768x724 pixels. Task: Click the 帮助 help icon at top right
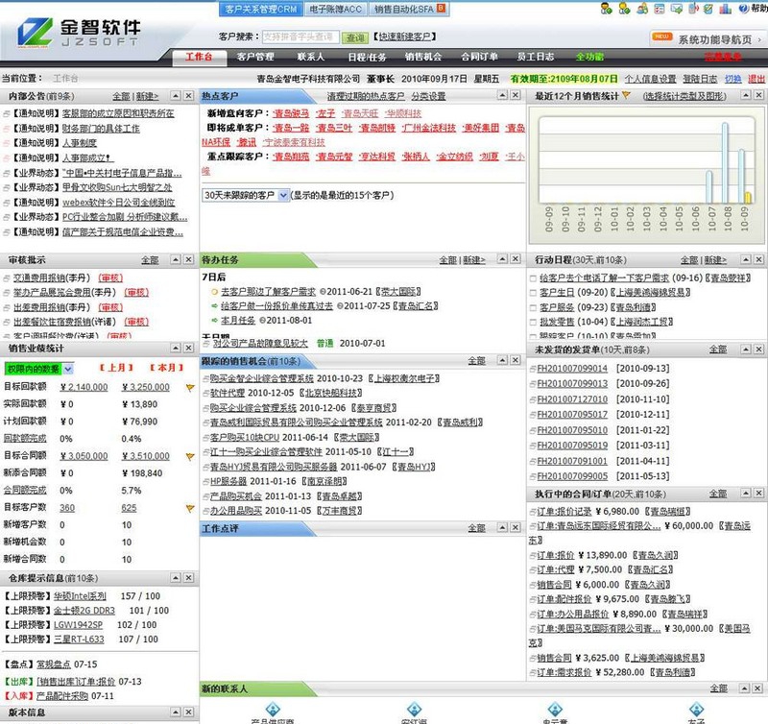click(742, 8)
